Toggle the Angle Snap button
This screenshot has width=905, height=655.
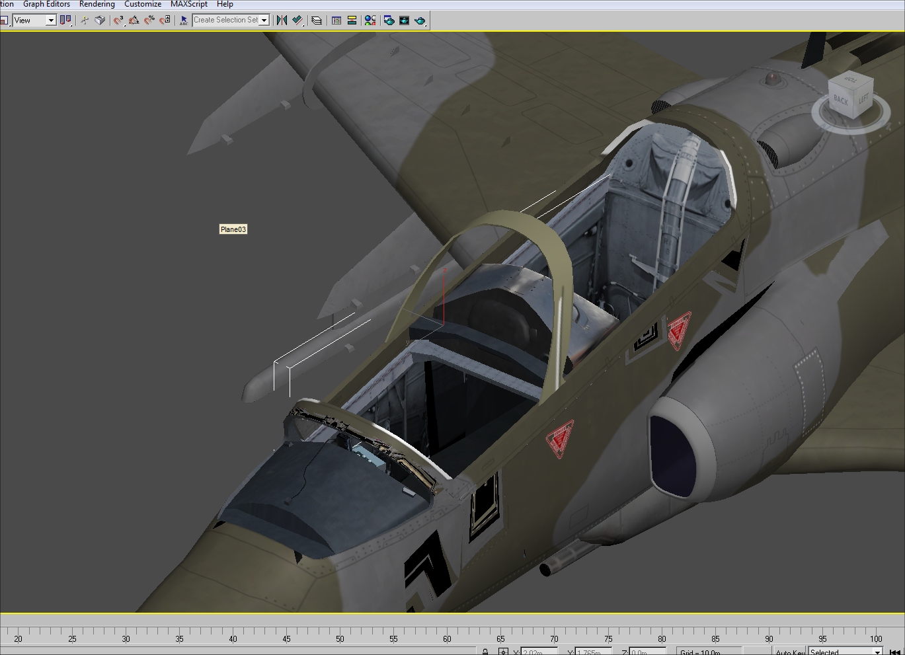click(x=134, y=20)
